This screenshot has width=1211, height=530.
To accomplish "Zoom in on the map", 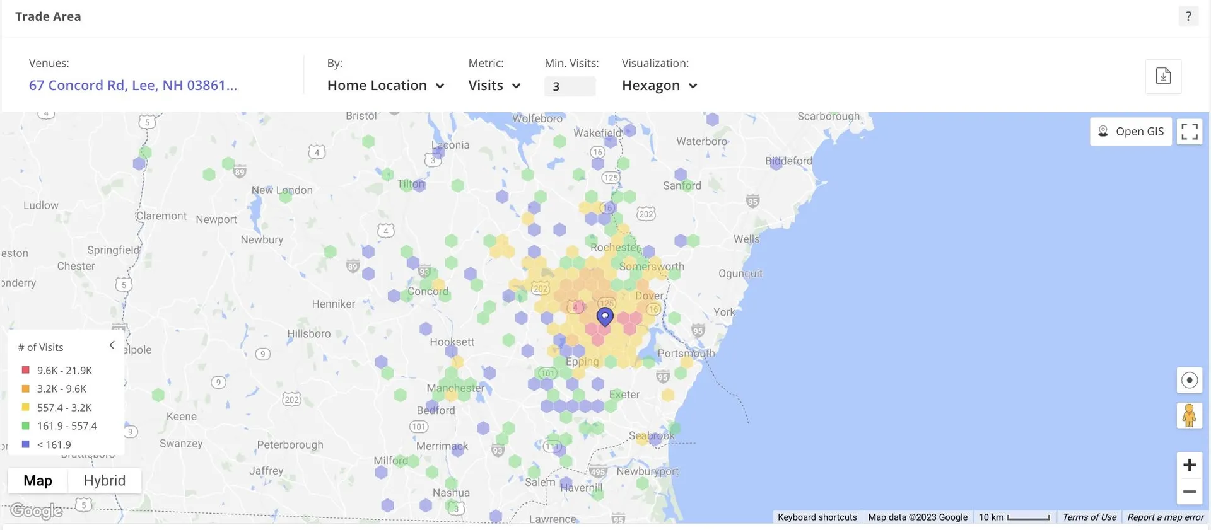I will point(1189,465).
